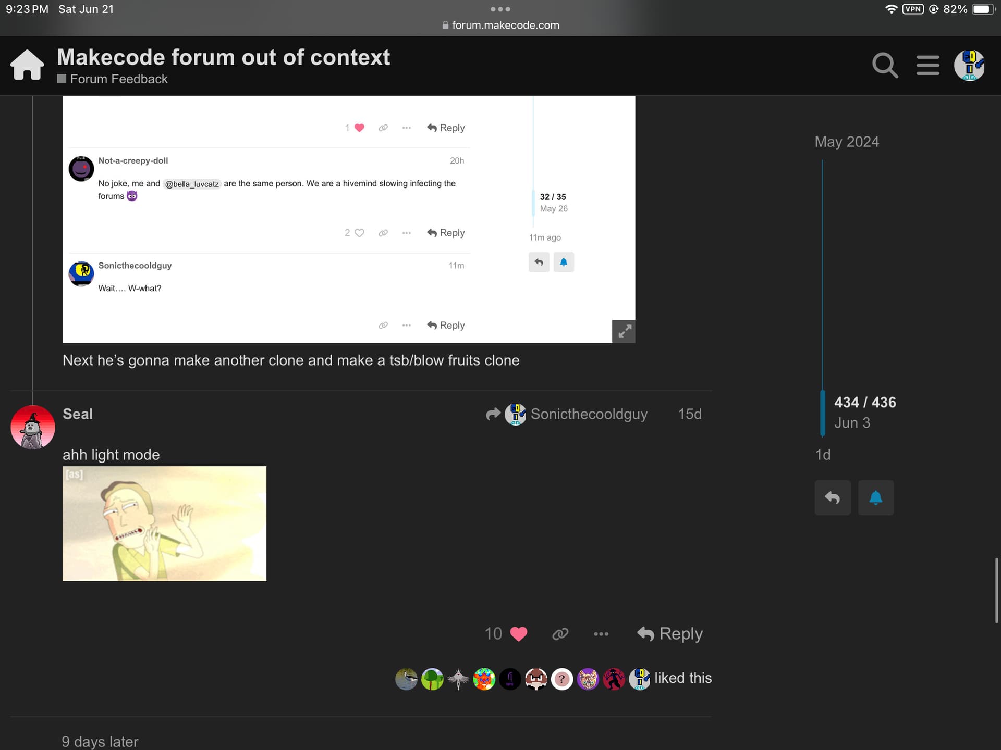Open your profile avatar menu
The width and height of the screenshot is (1001, 750).
tap(969, 66)
